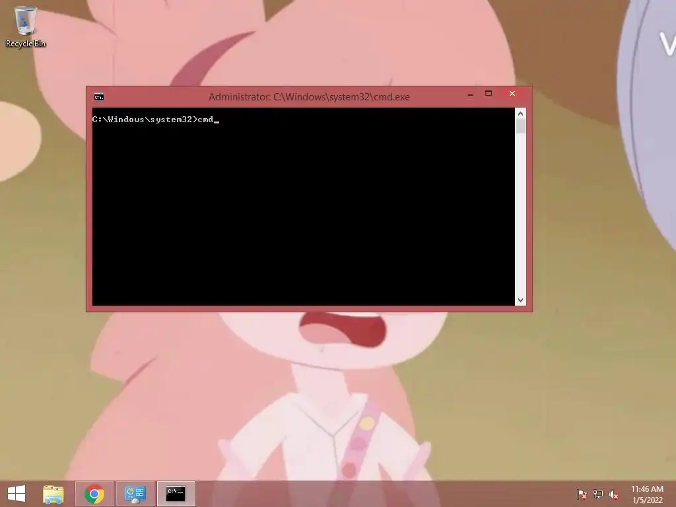Click the C:\Windows\system32> prompt line

(156, 119)
